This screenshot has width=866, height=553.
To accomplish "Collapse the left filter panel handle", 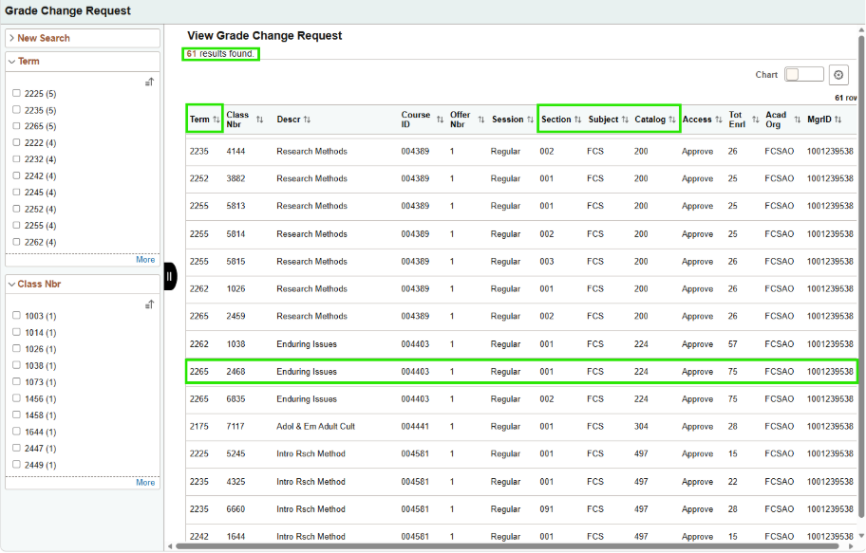I will (x=170, y=277).
